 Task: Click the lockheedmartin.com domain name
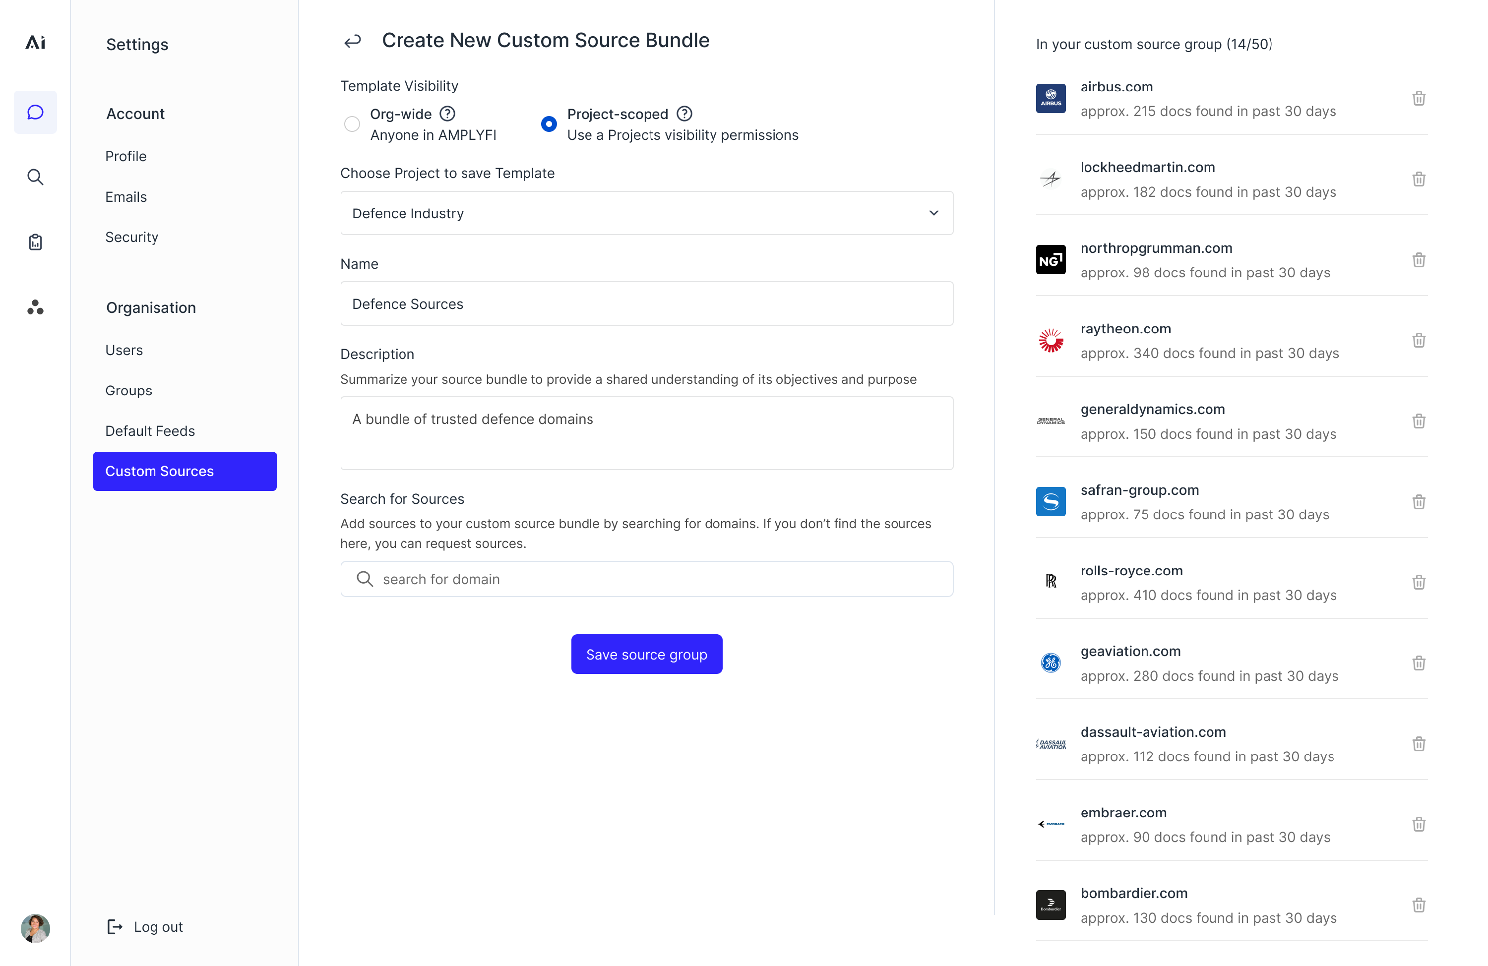pos(1148,168)
